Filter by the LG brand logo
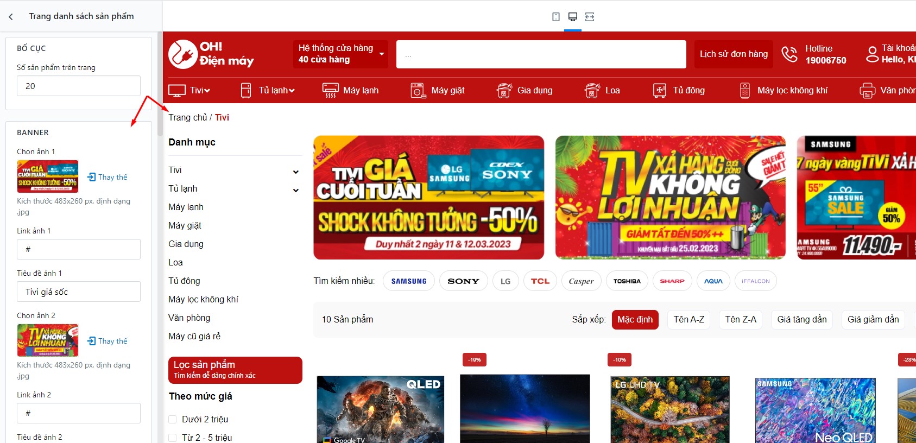Viewport: 916px width, 443px height. click(x=506, y=281)
